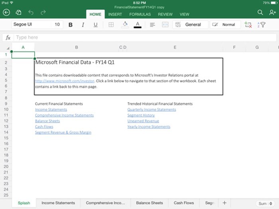Open the sort and filter icon
This screenshot has width=279, height=209.
point(261,25)
